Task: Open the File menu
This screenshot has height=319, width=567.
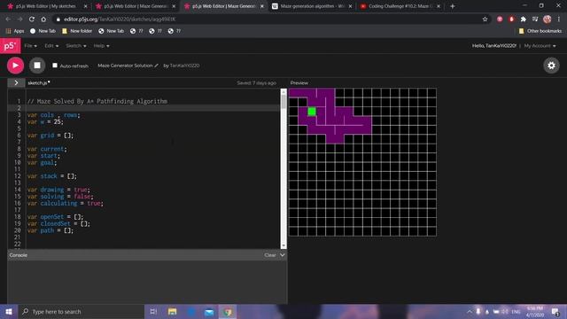Action: pyautogui.click(x=30, y=46)
